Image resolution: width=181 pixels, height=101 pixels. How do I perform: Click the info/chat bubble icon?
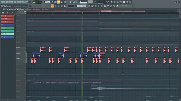click(x=130, y=2)
